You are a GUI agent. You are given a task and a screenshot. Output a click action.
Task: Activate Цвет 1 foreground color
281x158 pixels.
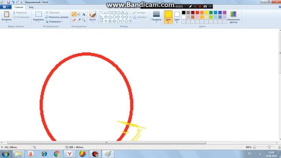pos(168,17)
